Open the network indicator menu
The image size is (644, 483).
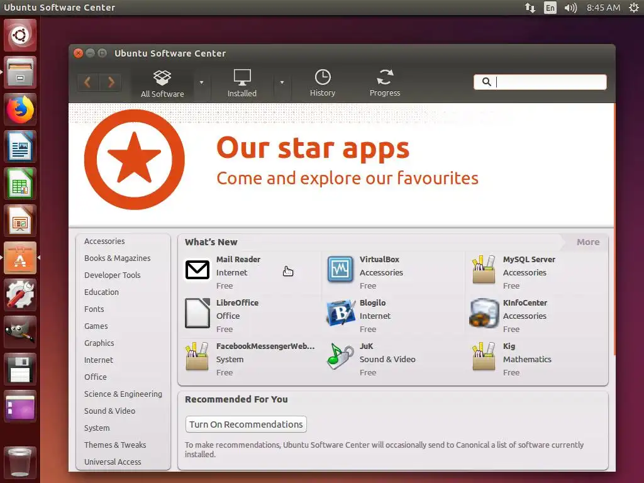530,8
